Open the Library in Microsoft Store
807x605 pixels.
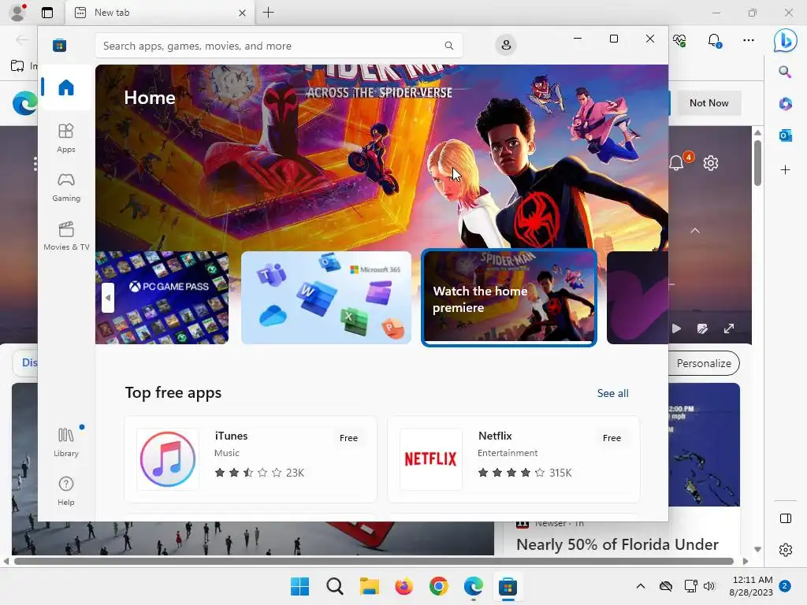(x=66, y=443)
